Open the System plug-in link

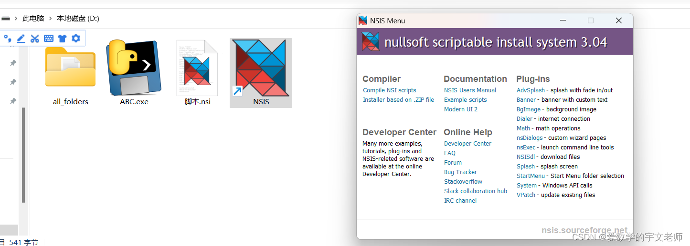[x=527, y=186]
